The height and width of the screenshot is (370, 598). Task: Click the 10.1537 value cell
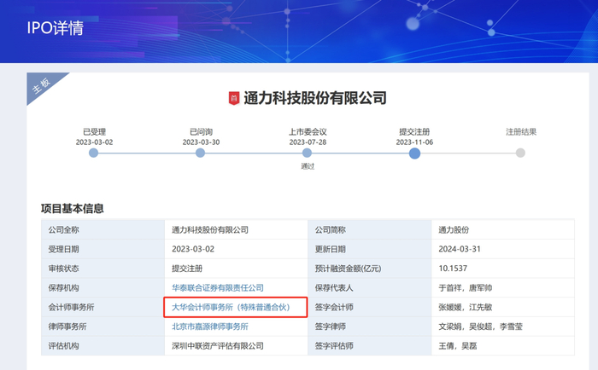tap(502, 269)
